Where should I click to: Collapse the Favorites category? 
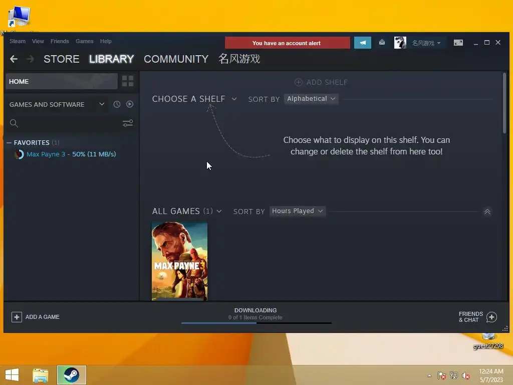(9, 143)
